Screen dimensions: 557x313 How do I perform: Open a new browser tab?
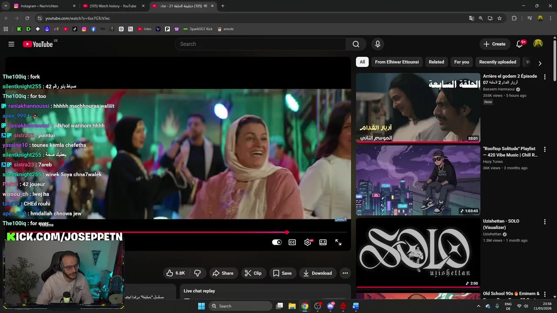[223, 6]
